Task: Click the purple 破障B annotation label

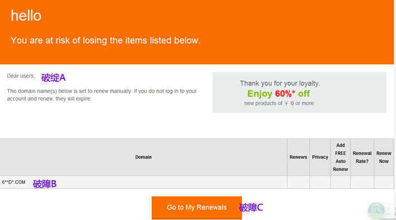Action: (45, 184)
